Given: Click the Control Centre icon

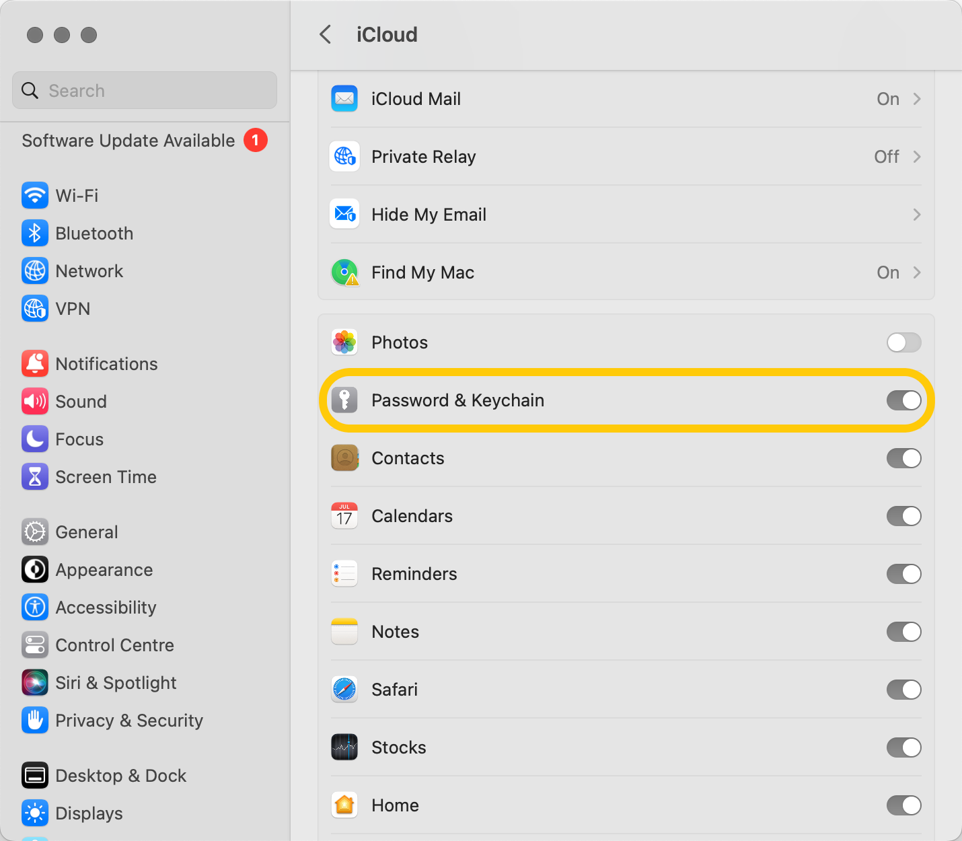Looking at the screenshot, I should (35, 645).
